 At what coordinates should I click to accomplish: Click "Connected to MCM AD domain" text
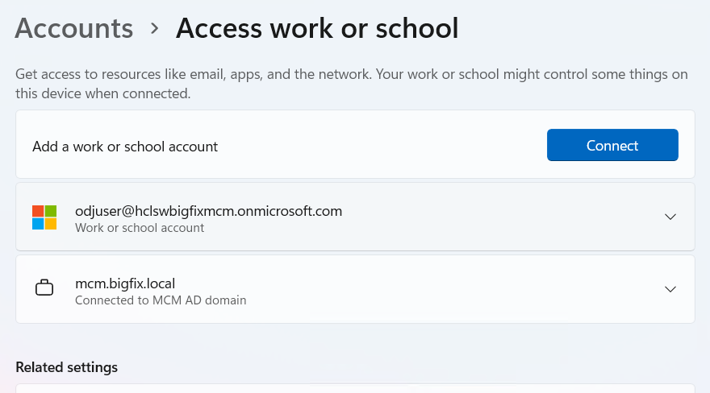(161, 300)
